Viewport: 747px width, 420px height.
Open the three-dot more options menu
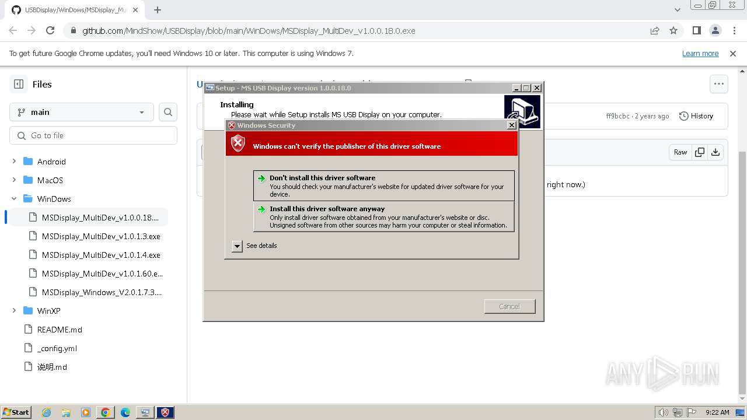[x=719, y=84]
